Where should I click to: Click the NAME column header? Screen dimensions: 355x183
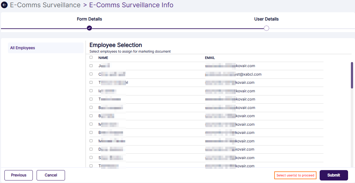(103, 58)
